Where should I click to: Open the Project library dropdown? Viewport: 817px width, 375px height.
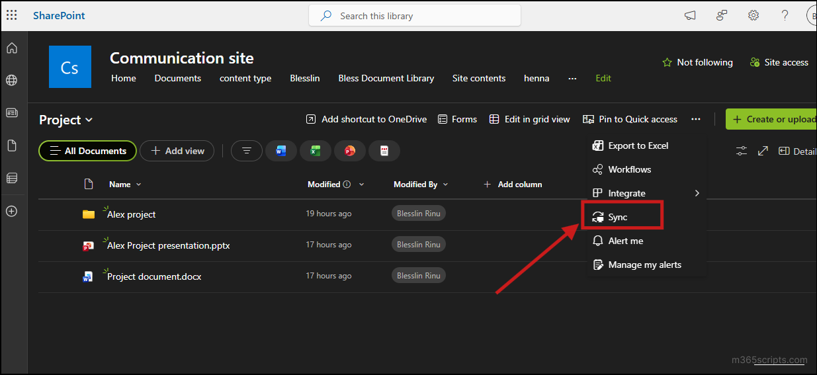[x=66, y=120]
